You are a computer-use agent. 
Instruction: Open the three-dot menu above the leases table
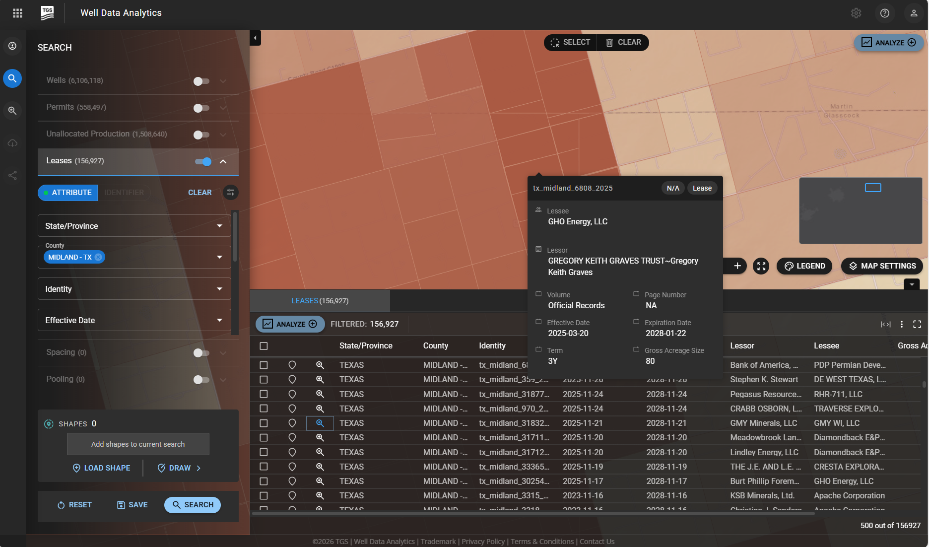pos(902,324)
